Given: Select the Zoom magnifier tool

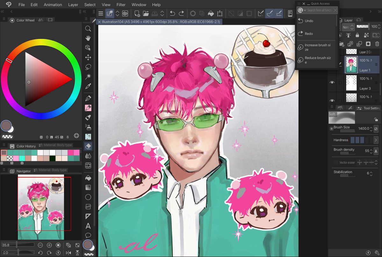Looking at the screenshot, I should click(x=88, y=29).
